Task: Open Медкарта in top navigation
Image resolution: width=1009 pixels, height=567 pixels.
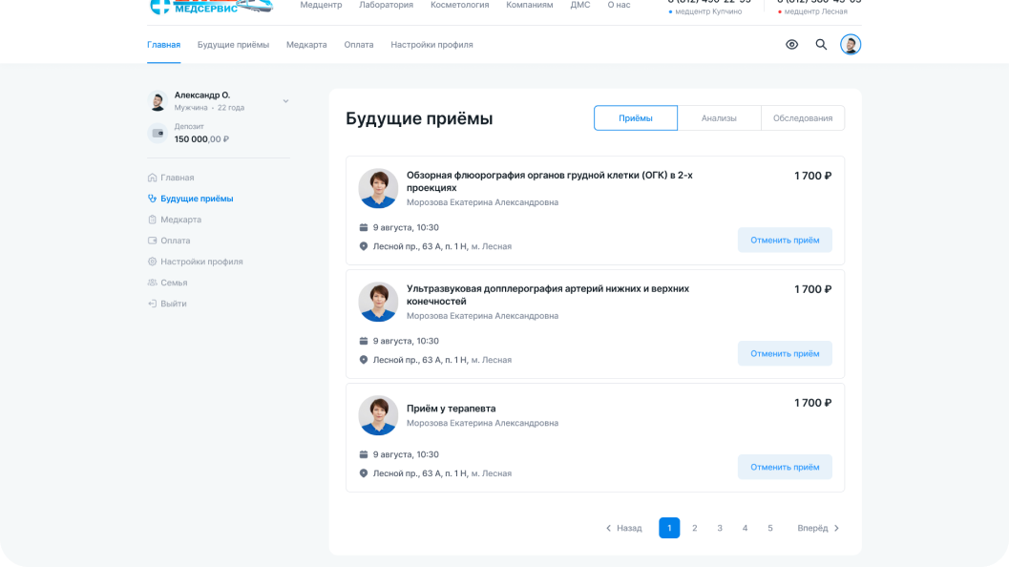Action: (306, 45)
